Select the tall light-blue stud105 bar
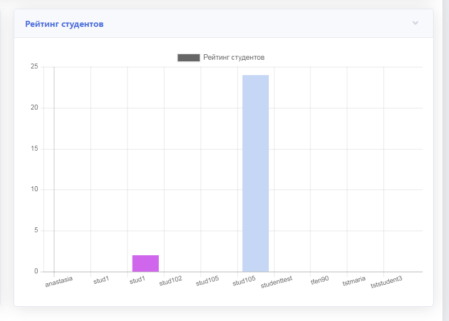Screen dimensions: 449x321 256,173
